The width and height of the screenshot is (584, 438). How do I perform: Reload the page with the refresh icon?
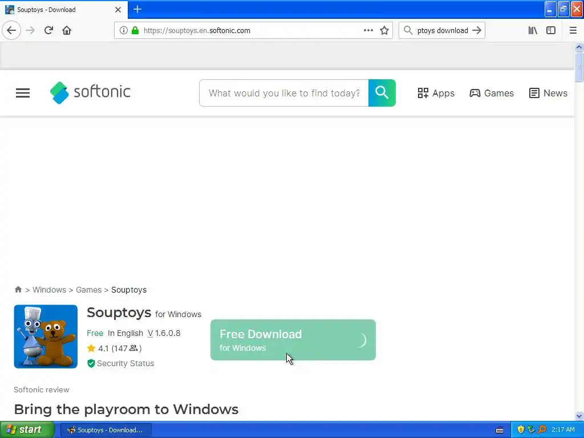[48, 30]
